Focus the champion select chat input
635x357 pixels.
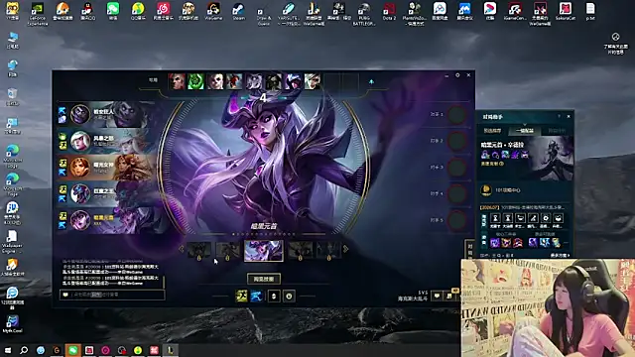click(x=112, y=295)
